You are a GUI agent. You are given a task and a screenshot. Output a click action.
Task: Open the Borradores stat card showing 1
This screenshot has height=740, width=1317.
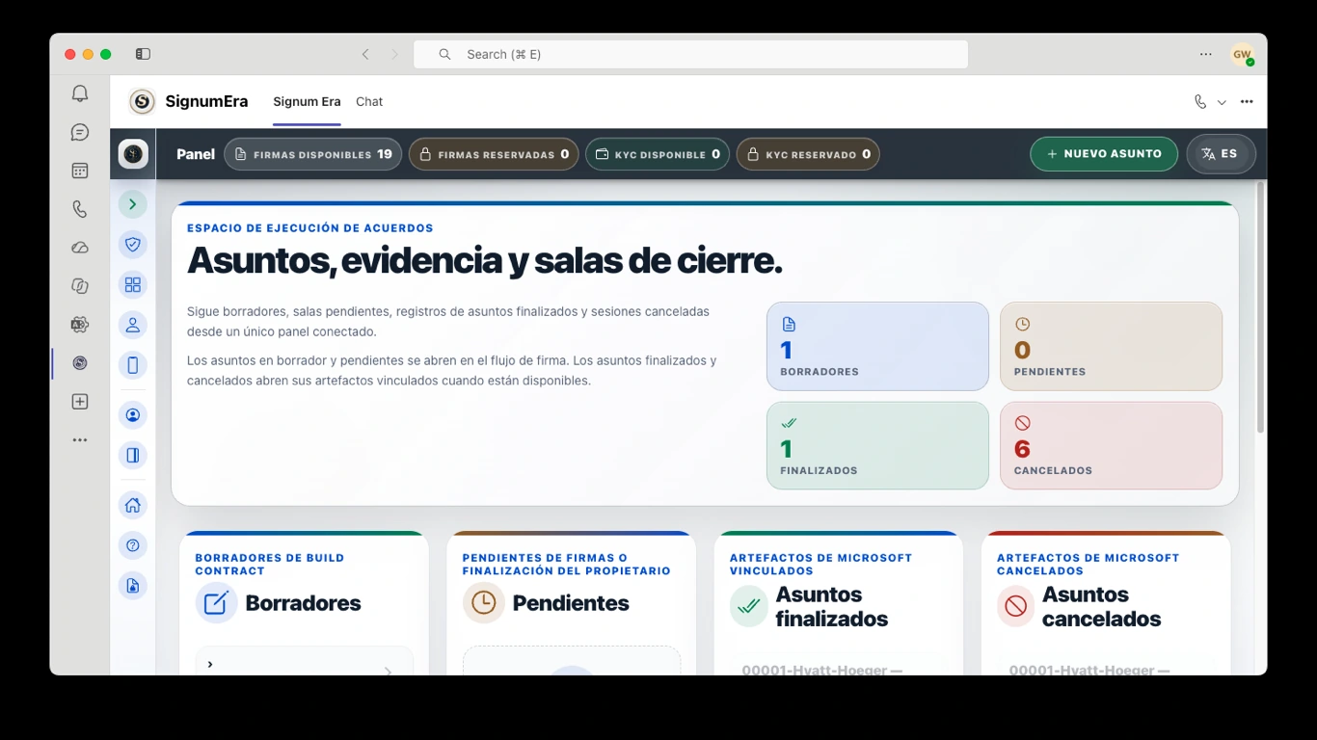click(x=877, y=347)
